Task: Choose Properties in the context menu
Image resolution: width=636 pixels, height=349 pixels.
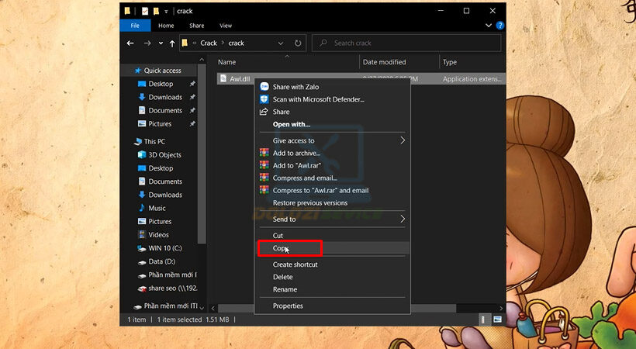Action: coord(288,306)
